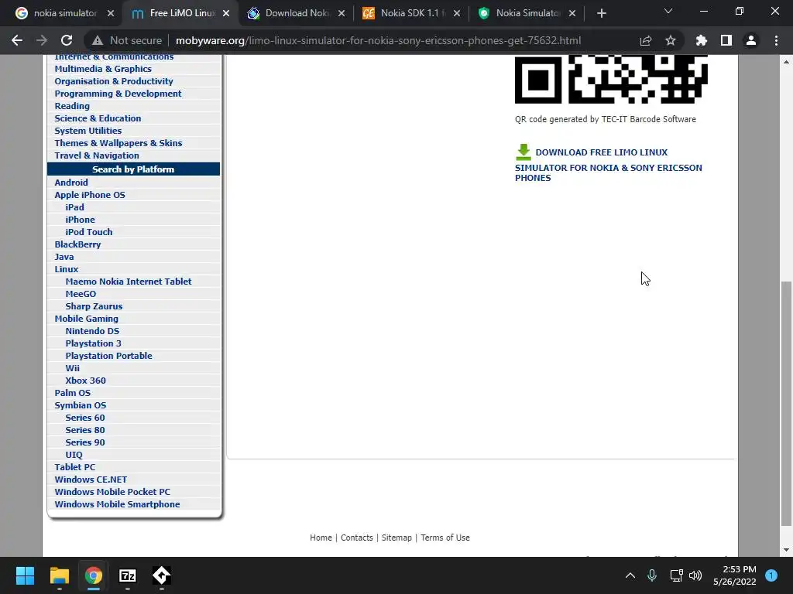Toggle the Chrome side panel
The height and width of the screenshot is (594, 793).
726,40
